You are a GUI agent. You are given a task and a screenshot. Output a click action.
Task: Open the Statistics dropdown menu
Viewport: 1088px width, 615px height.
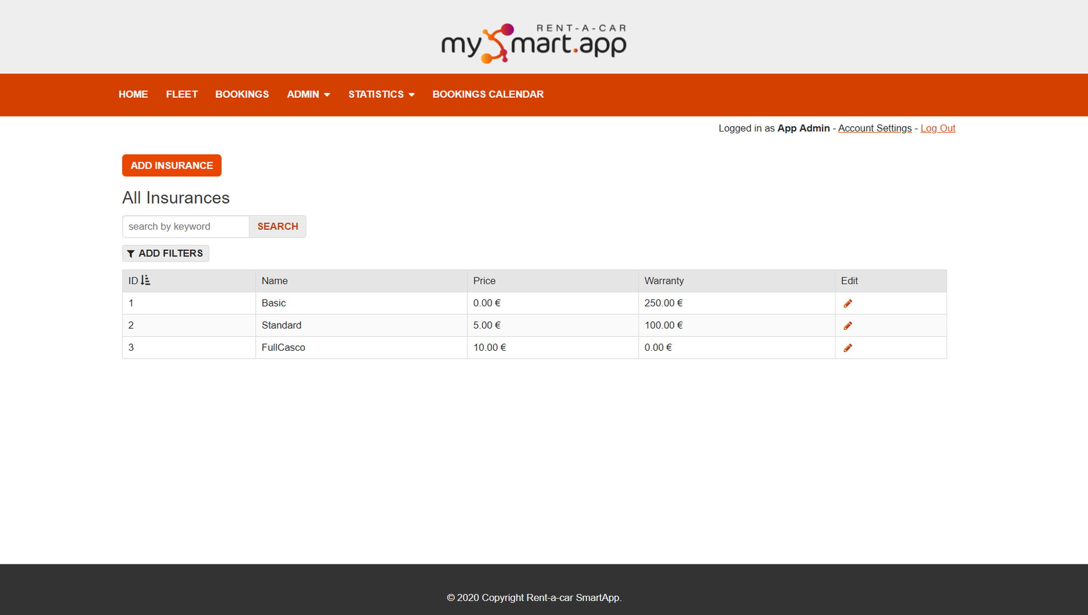tap(381, 94)
